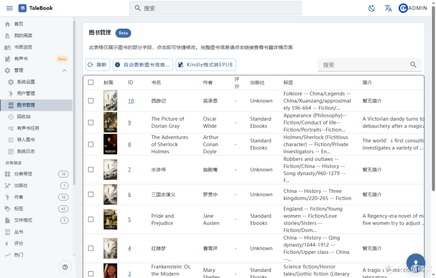Open 系统设置 system settings
Image resolution: width=436 pixels, height=278 pixels.
(36, 82)
